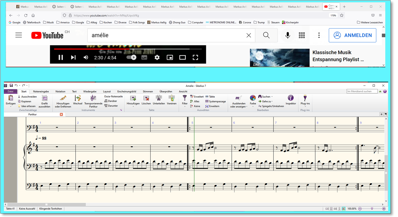Toggle subtitles on the YouTube player
Image resolution: width=398 pixels, height=217 pixels.
pyautogui.click(x=144, y=57)
